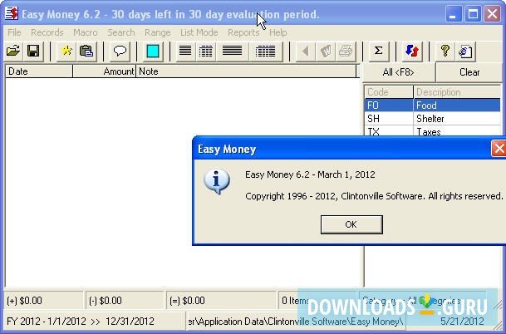
Task: Open the File menu
Action: tap(14, 32)
